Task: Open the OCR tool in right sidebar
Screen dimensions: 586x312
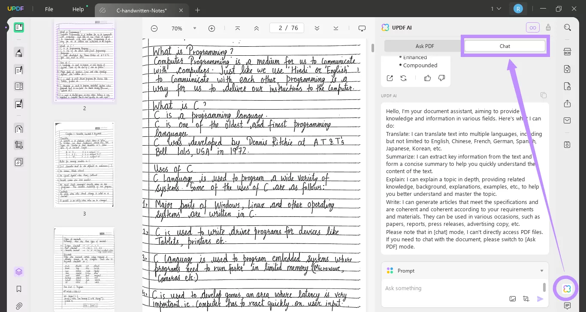Action: click(567, 52)
